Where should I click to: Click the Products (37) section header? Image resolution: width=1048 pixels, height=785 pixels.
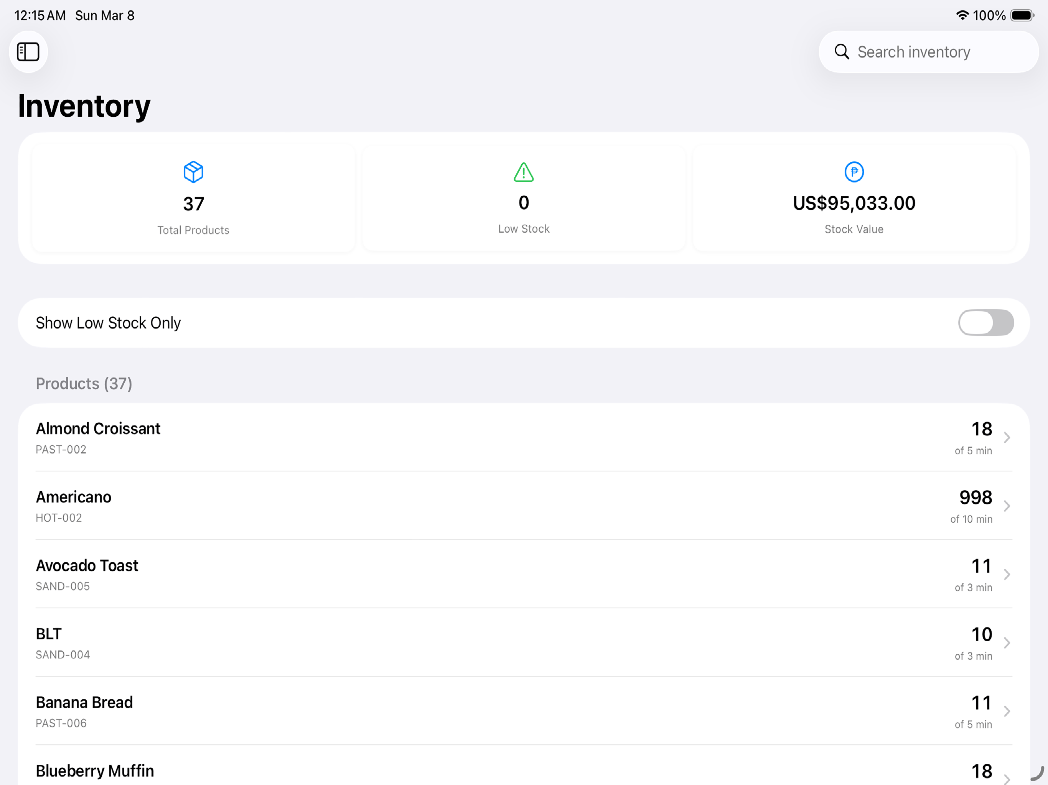tap(84, 384)
